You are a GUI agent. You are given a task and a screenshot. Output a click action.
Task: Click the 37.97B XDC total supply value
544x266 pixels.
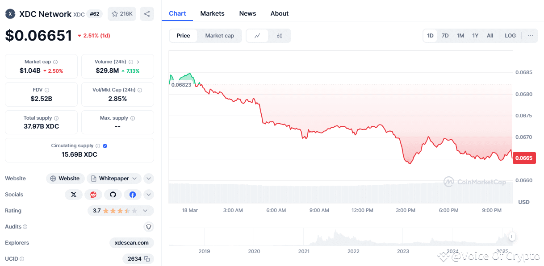click(41, 126)
